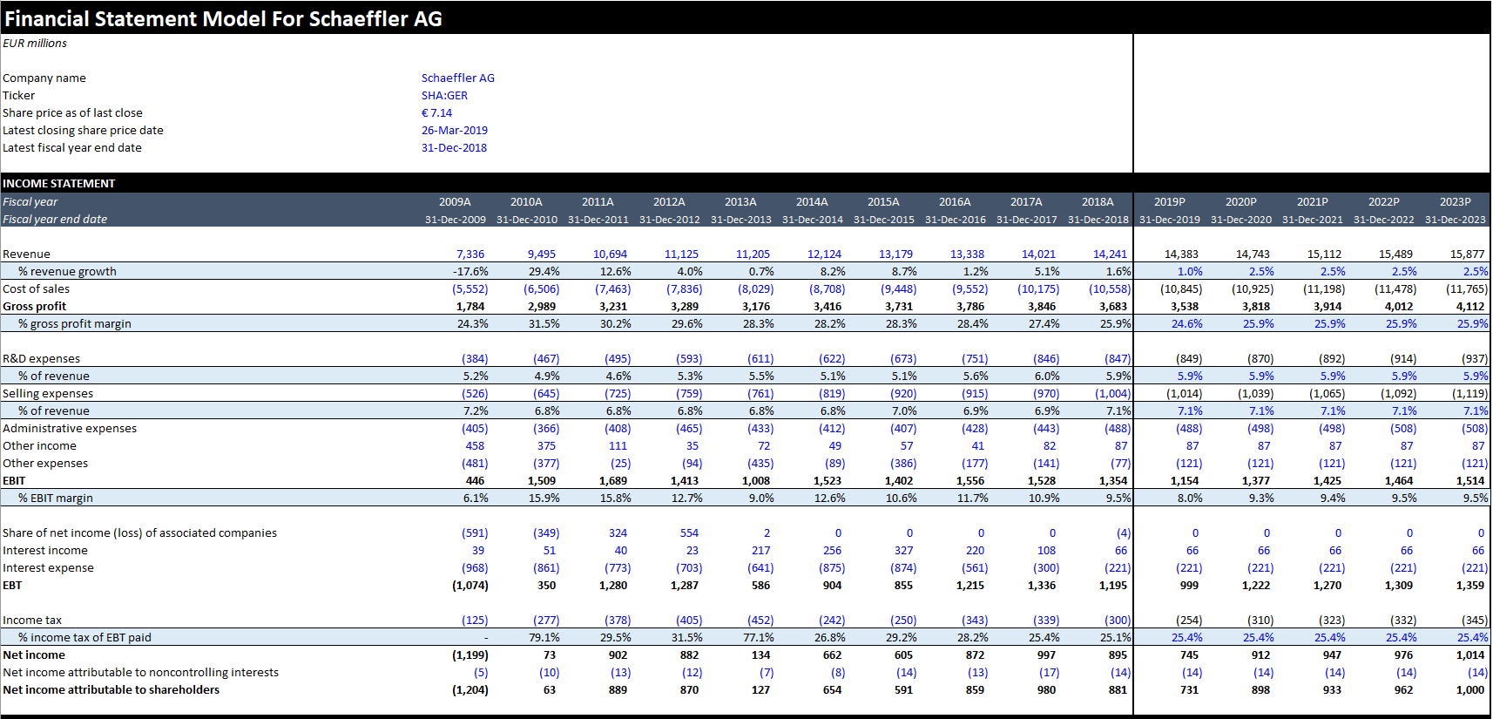The image size is (1493, 719).
Task: Select 2009A revenue value 7,336
Action: click(x=470, y=254)
